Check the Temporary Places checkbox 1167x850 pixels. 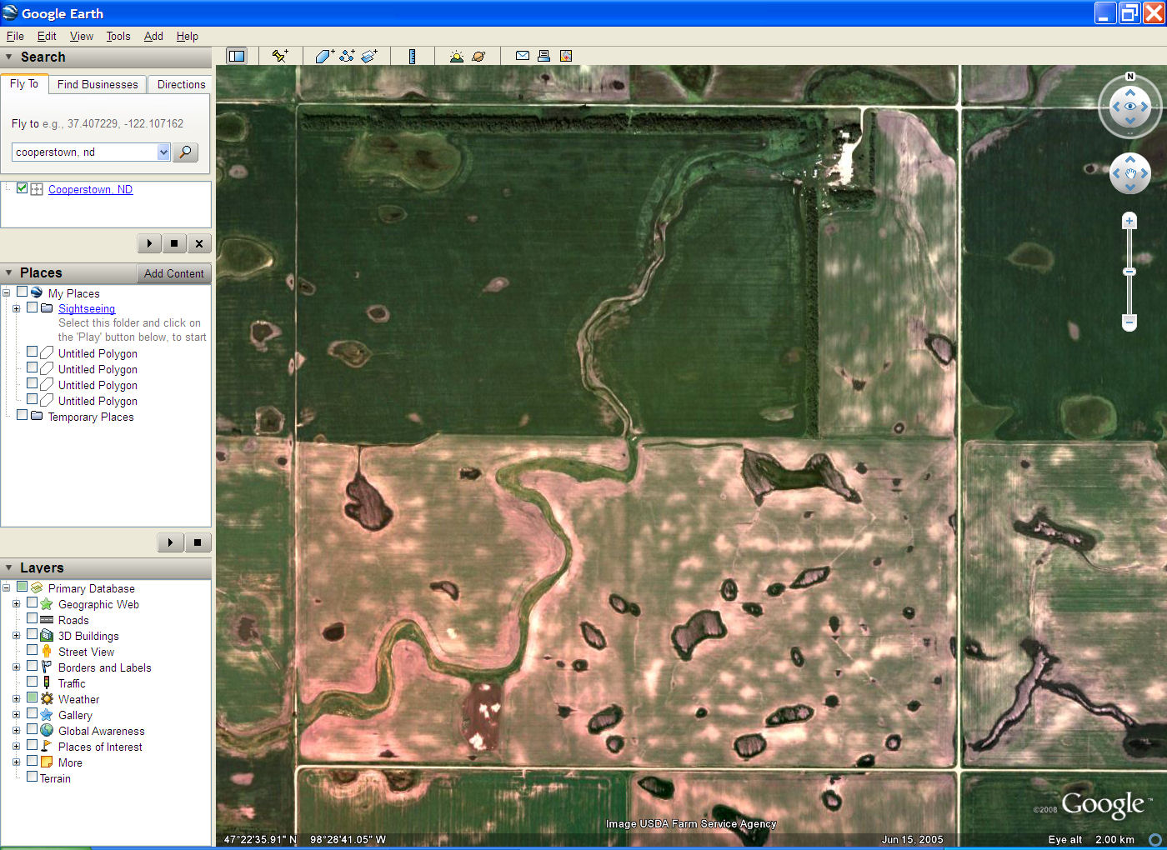click(x=22, y=415)
